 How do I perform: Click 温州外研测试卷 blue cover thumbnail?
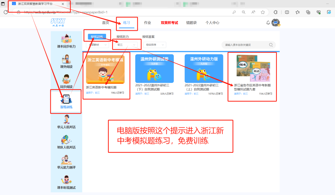pos(154,68)
